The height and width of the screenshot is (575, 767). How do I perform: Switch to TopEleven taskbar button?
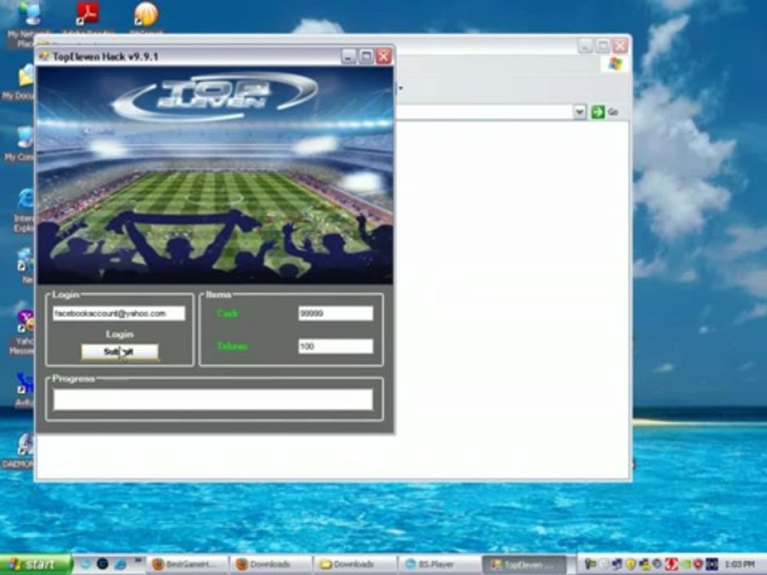pyautogui.click(x=524, y=565)
